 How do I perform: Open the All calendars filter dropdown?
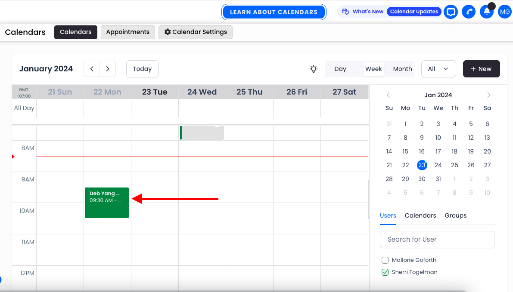point(438,69)
